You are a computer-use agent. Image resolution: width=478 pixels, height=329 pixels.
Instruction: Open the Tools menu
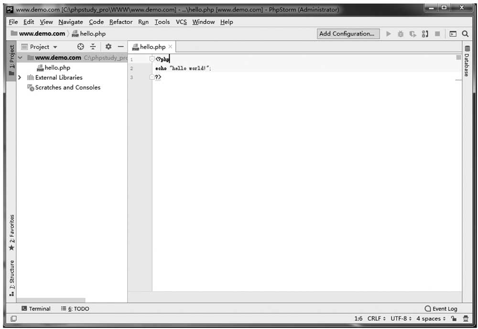point(162,22)
